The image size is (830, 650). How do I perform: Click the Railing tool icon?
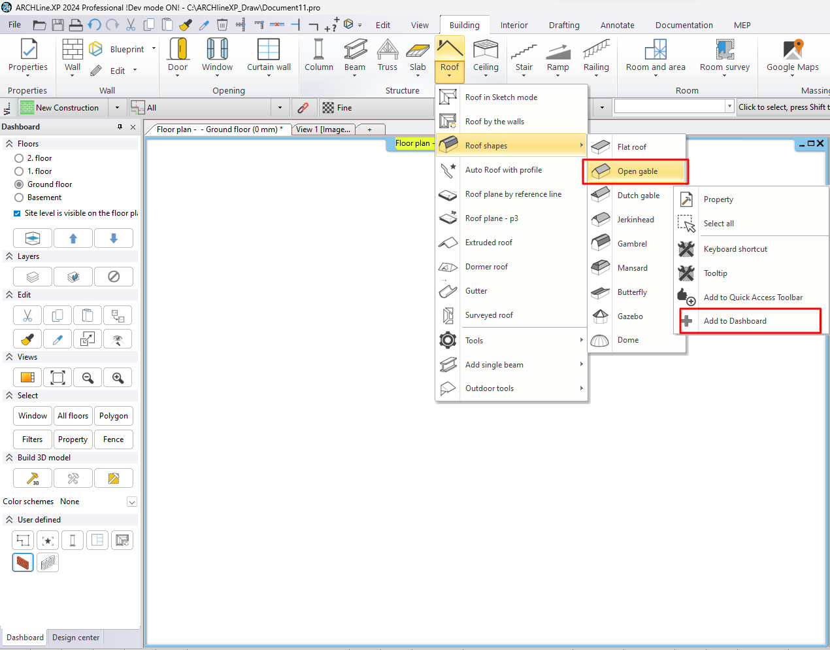pos(596,50)
